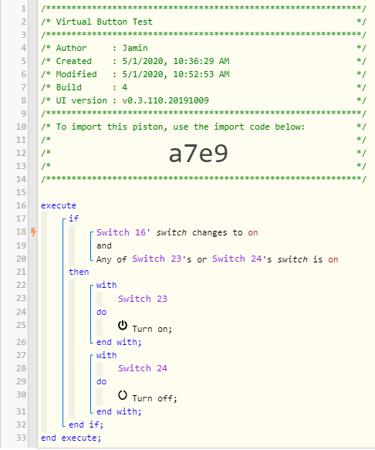Click Switch 24 in the Any of condition
This screenshot has height=450, width=375.
pyautogui.click(x=237, y=259)
